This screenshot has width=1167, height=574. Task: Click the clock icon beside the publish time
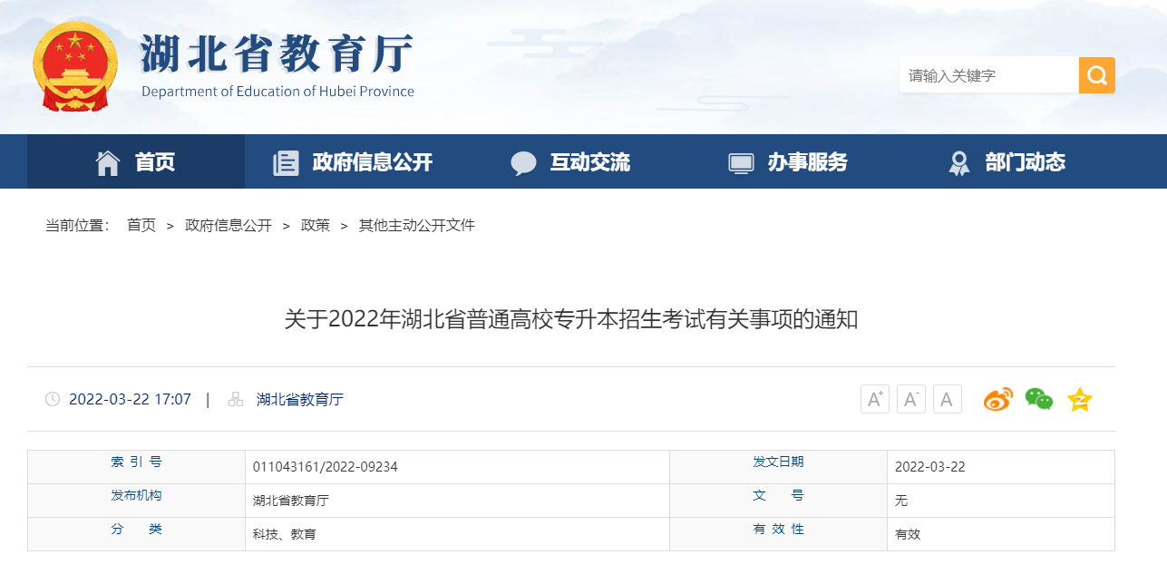[x=53, y=399]
